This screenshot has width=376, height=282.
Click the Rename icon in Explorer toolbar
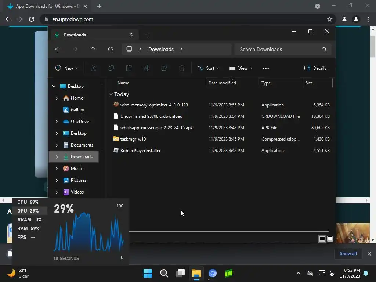click(x=147, y=68)
